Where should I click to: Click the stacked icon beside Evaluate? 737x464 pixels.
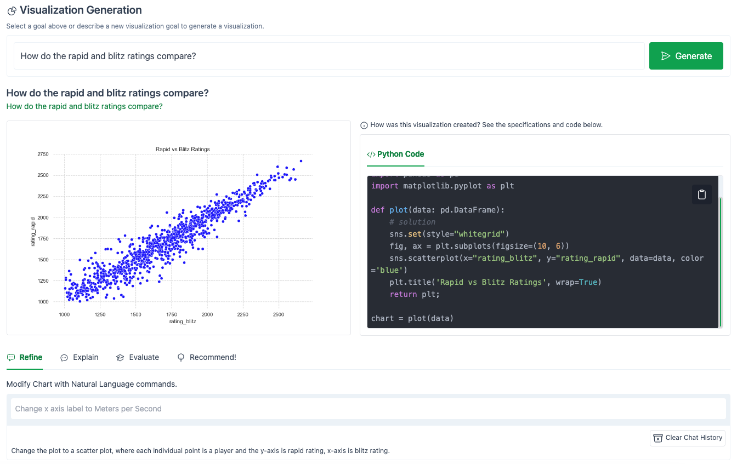tap(120, 357)
